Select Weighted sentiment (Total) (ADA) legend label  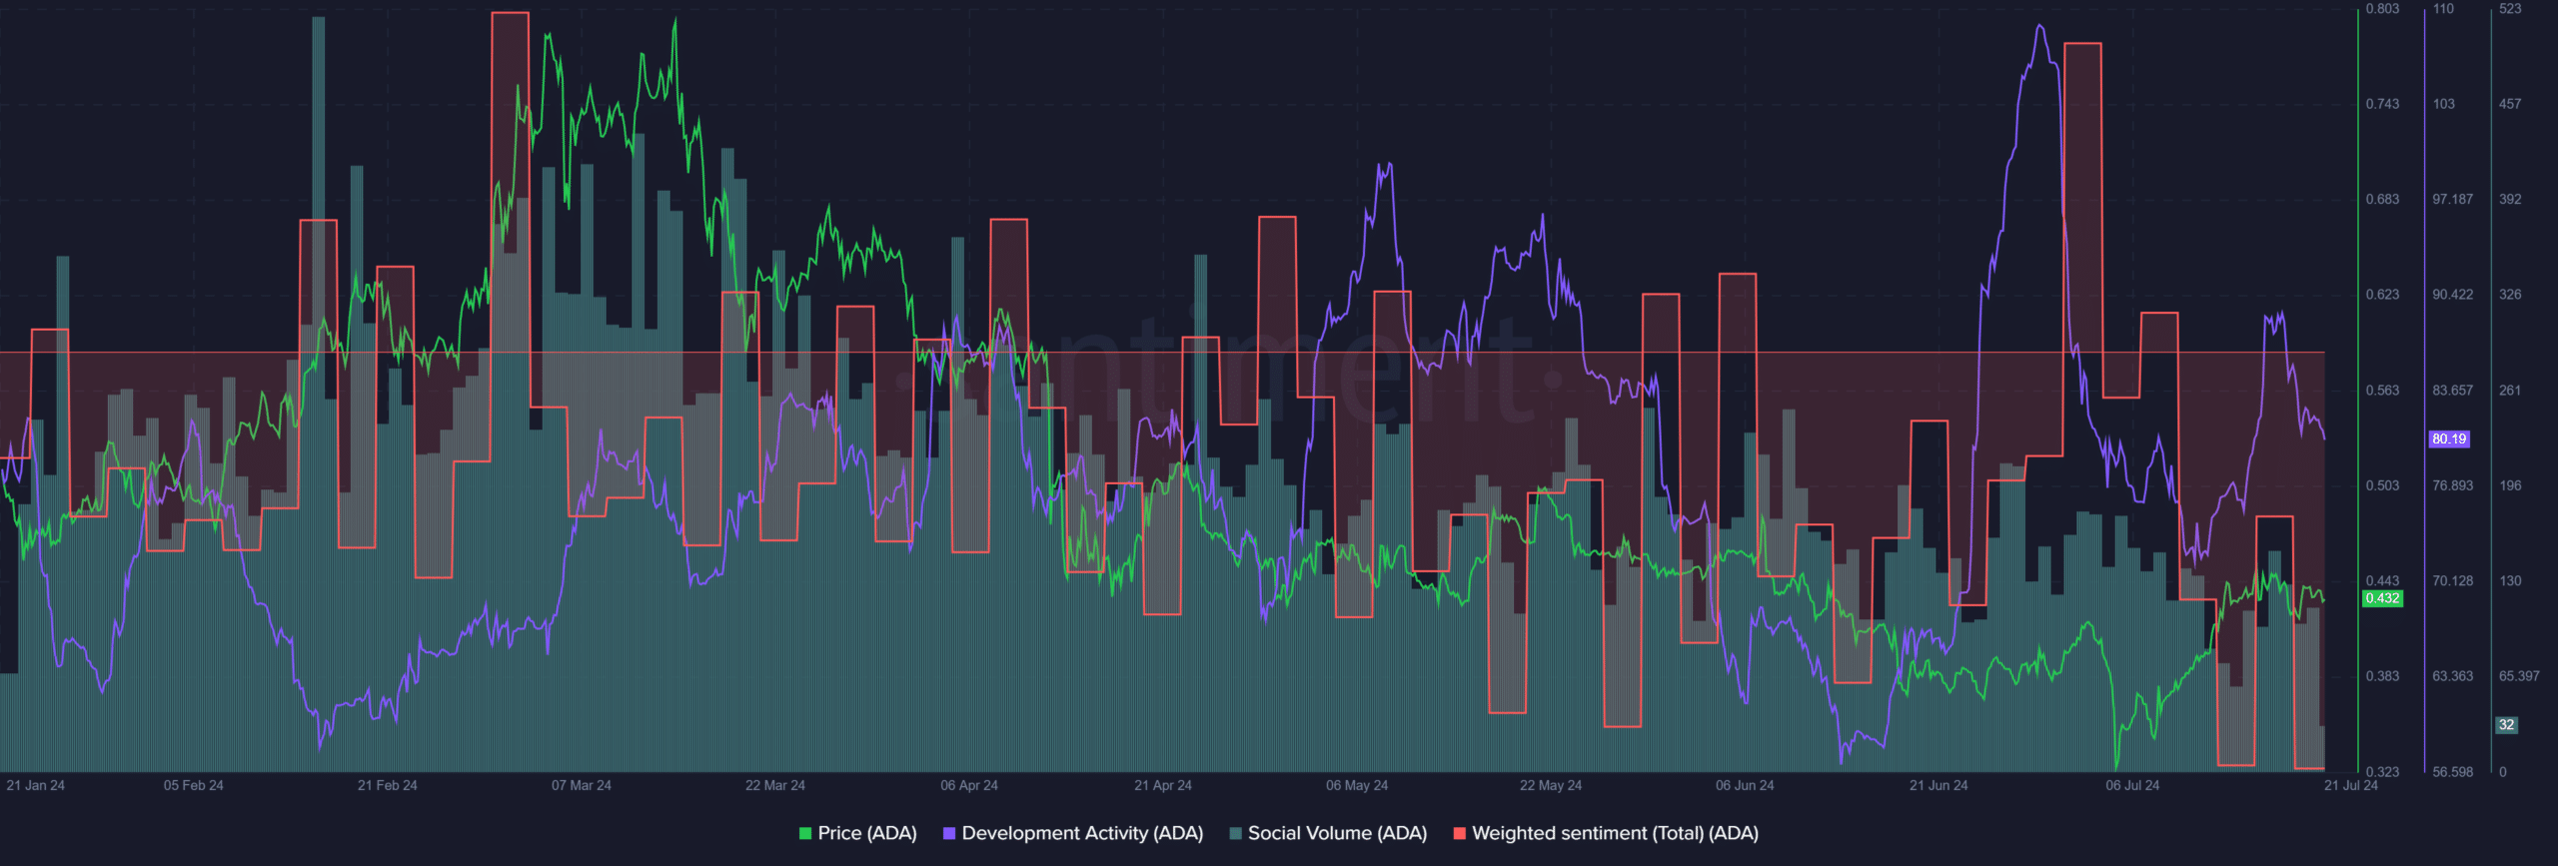pyautogui.click(x=1615, y=833)
